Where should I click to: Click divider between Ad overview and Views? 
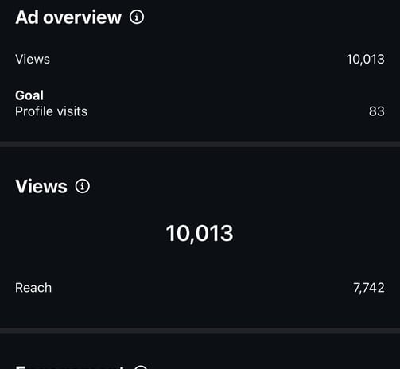pos(200,144)
